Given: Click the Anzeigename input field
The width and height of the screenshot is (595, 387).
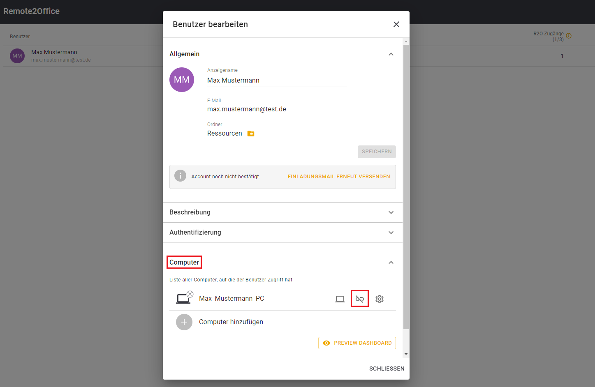Looking at the screenshot, I should coord(277,81).
